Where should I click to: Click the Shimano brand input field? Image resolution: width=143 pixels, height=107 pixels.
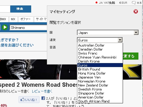point(28,28)
